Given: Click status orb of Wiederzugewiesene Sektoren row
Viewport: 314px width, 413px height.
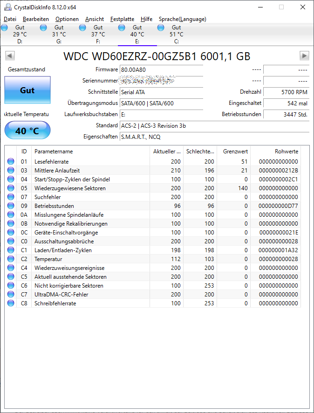Looking at the screenshot, I should (x=11, y=188).
